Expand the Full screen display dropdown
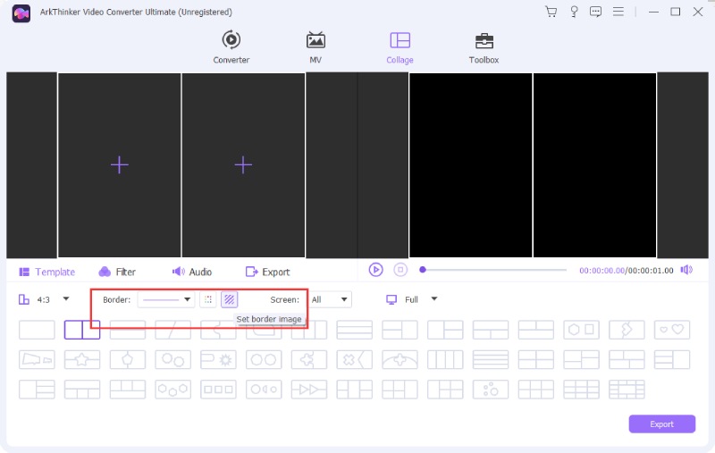Viewport: 715px width, 453px height. click(434, 299)
